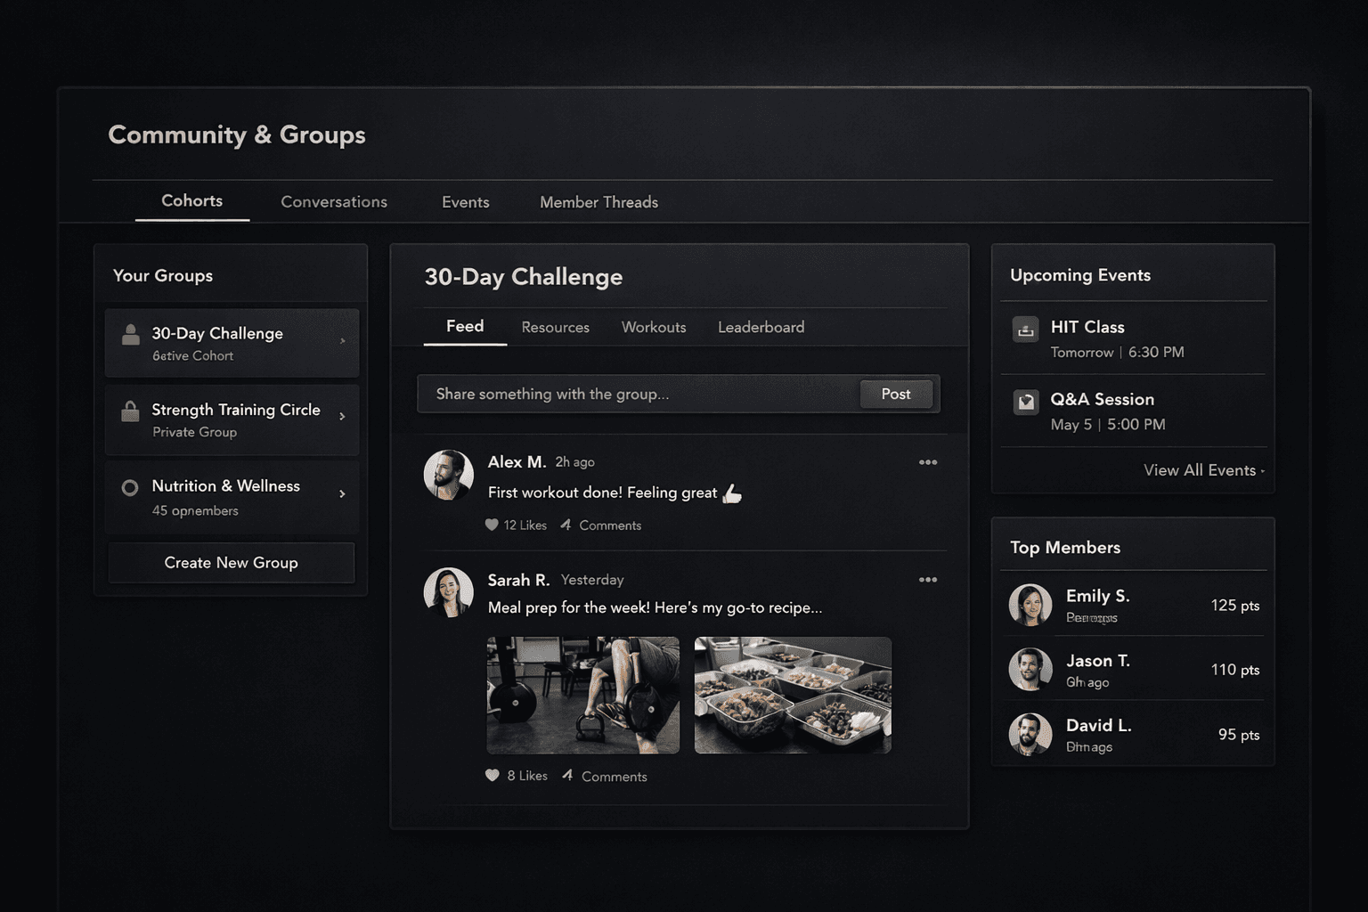
Task: Click the HIT Class calendar icon
Action: [x=1025, y=329]
